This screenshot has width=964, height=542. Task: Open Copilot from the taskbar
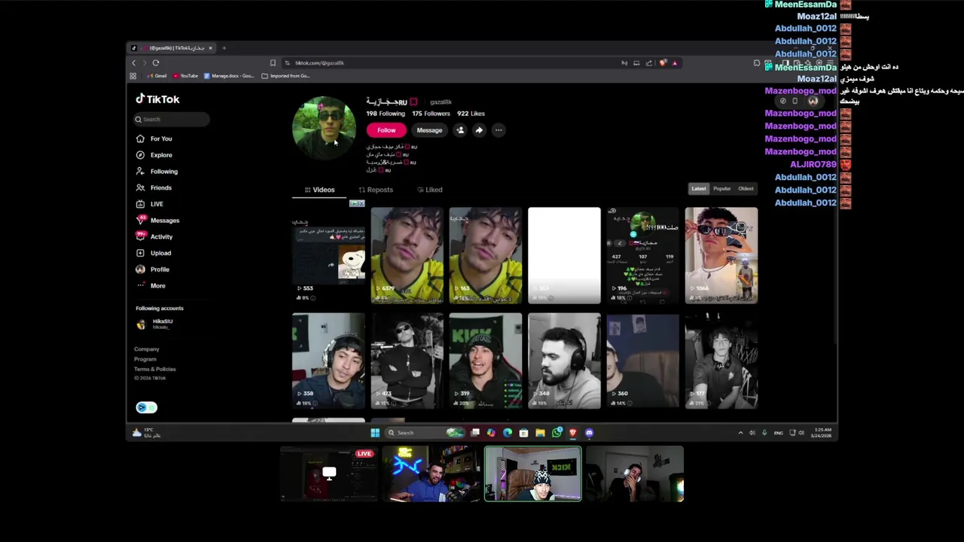pyautogui.click(x=491, y=433)
